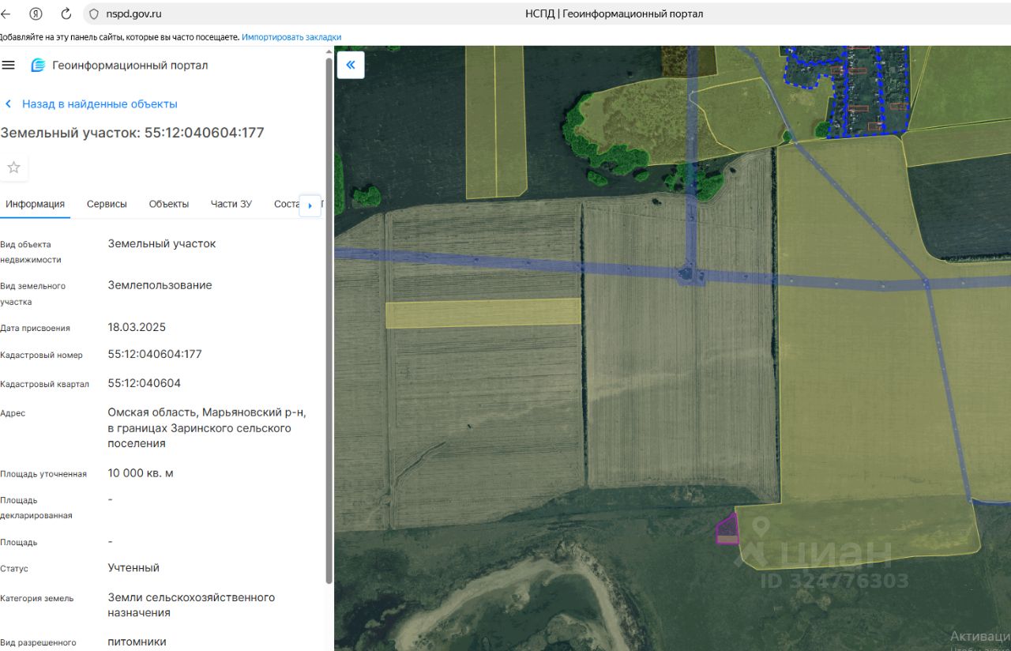Click the info panel vertical scrollbar
Screen dimensions: 1011x651
point(329,316)
